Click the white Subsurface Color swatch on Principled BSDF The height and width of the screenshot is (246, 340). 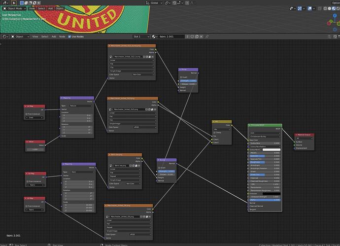point(272,150)
